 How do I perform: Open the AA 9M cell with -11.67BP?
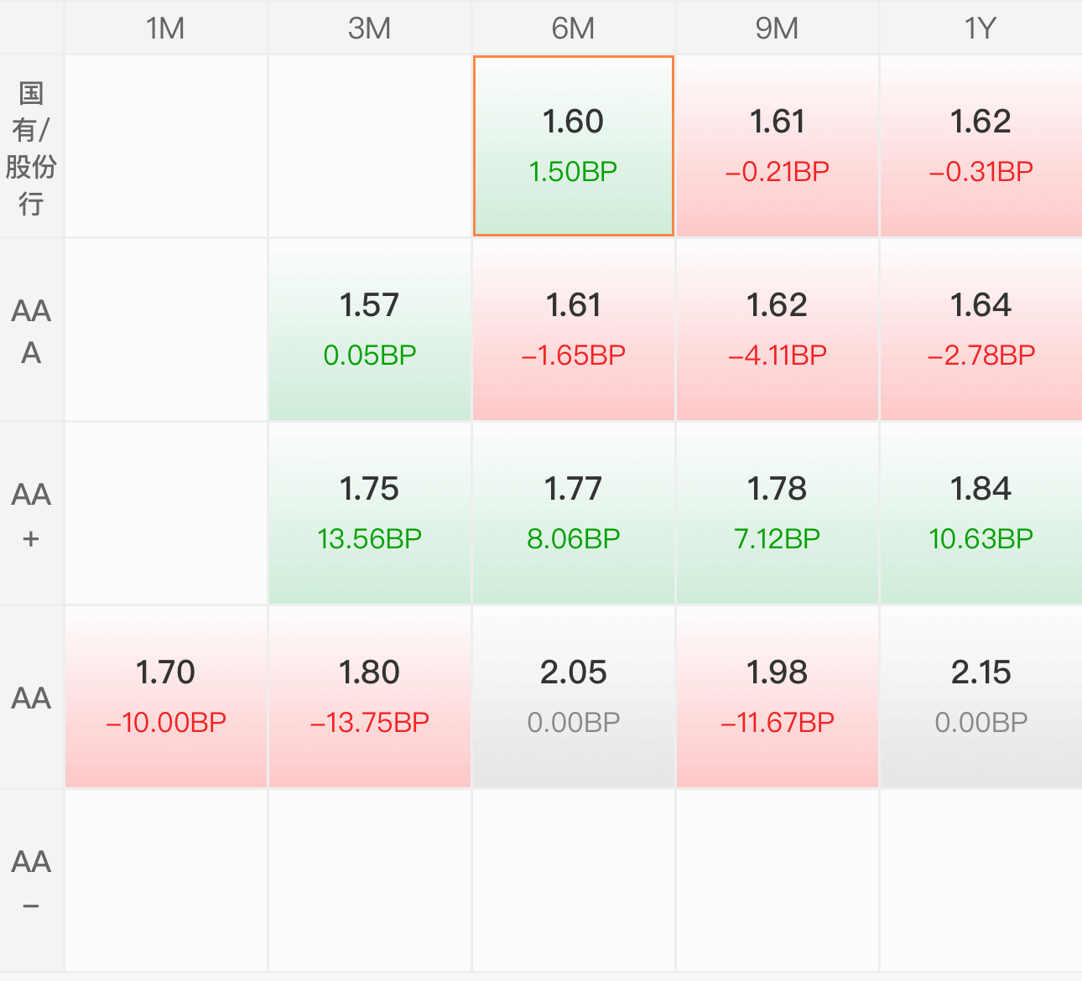tap(778, 698)
